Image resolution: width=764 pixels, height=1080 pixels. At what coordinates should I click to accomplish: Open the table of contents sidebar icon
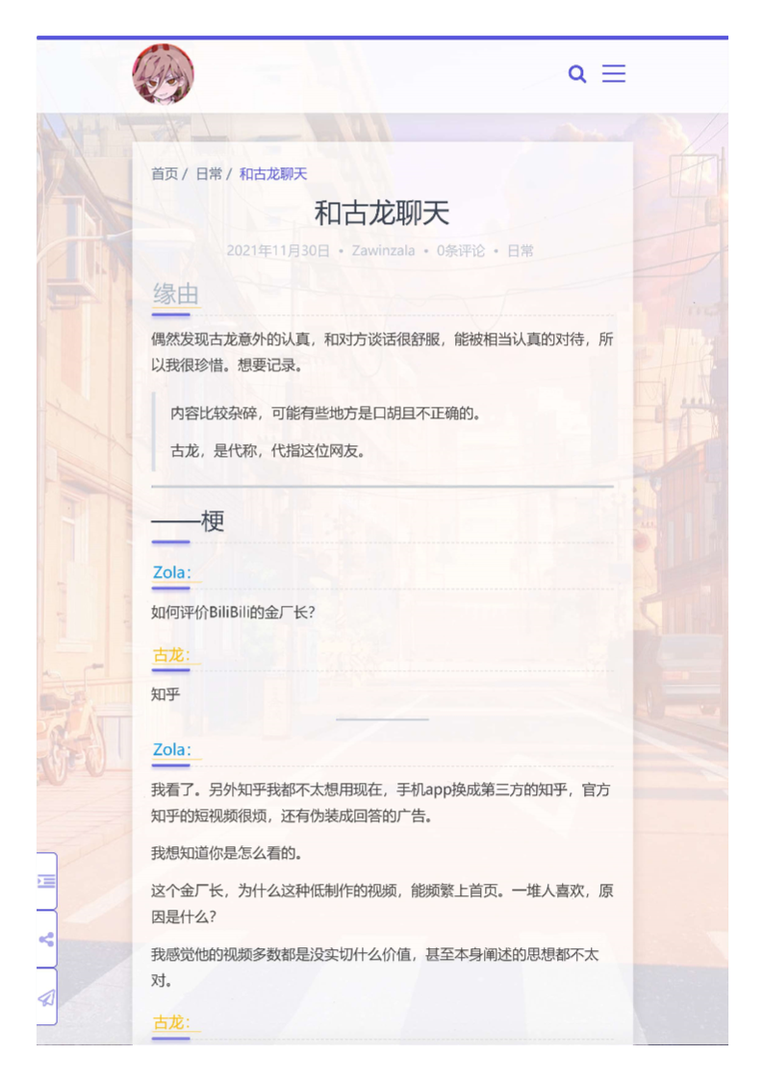(x=46, y=881)
